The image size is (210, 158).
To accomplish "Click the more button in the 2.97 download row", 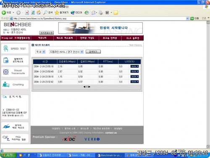I will click(134, 72).
